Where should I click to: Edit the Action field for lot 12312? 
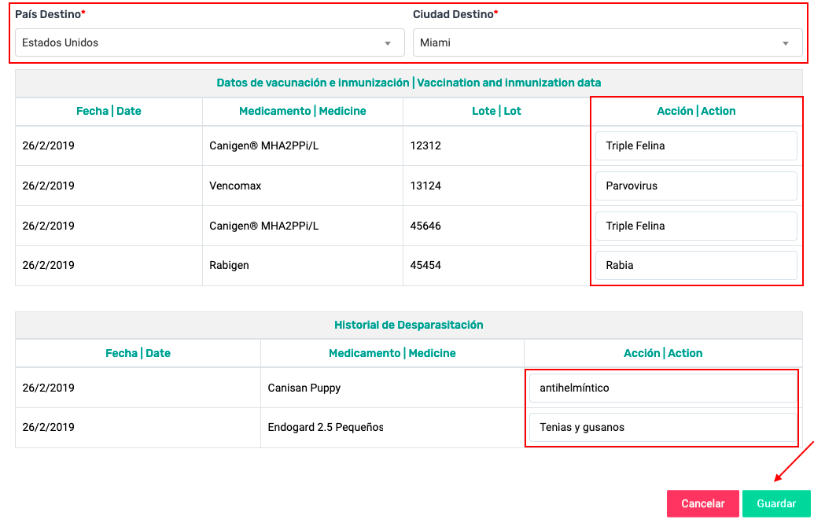point(696,145)
